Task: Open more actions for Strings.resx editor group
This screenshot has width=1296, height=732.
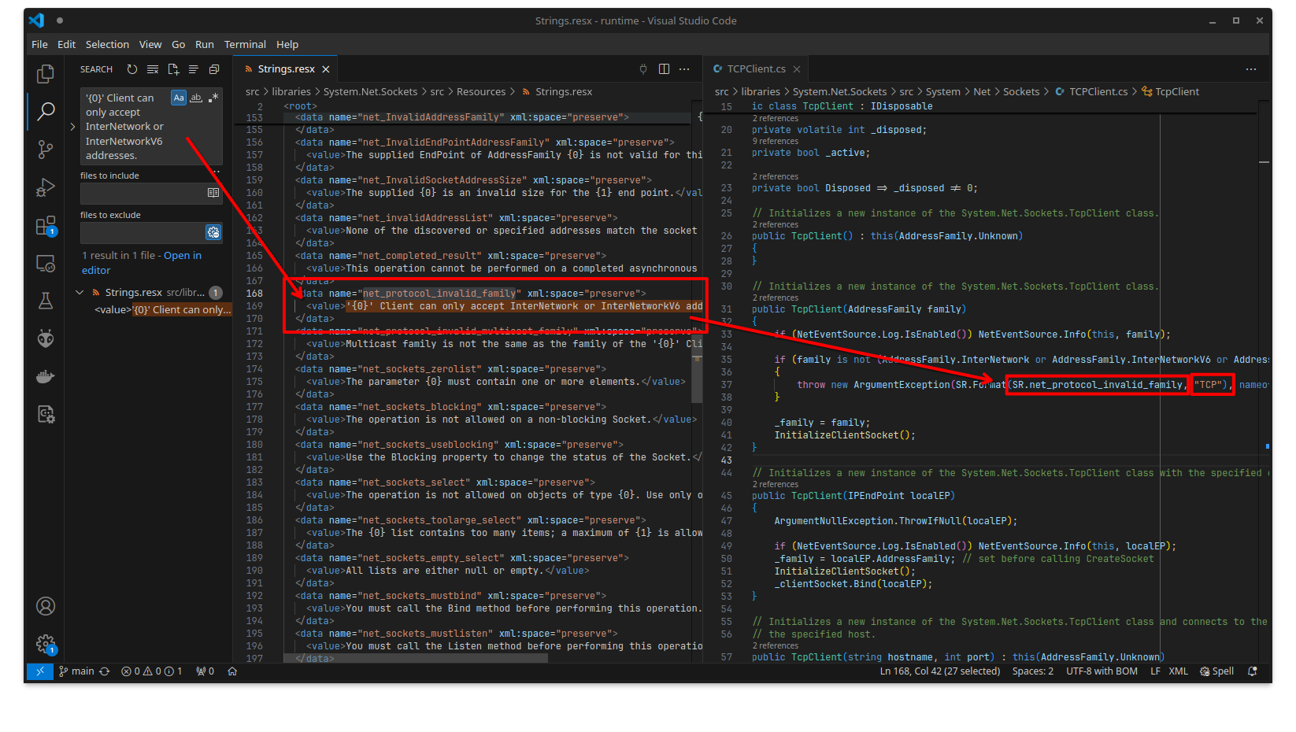Action: click(684, 69)
